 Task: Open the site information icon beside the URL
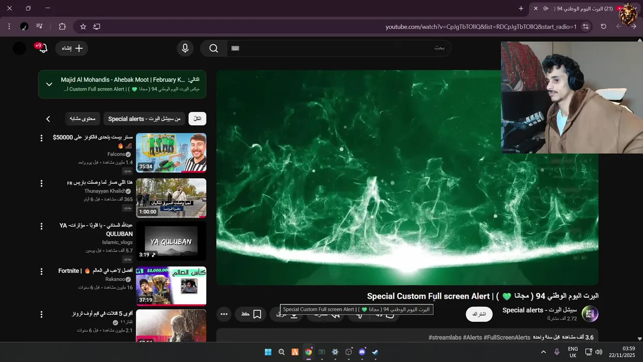(585, 27)
